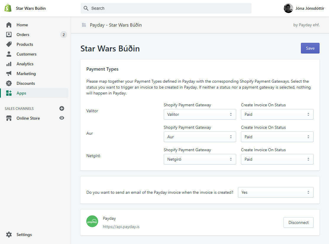Click the Products tag icon
Viewport: 329px width, 244px height.
pyautogui.click(x=9, y=44)
